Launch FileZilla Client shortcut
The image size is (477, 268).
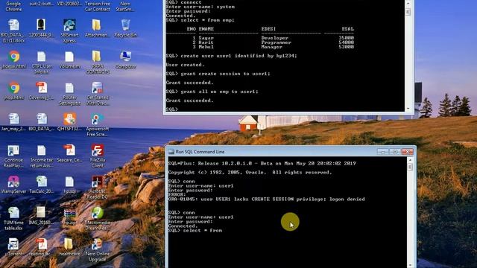97,150
